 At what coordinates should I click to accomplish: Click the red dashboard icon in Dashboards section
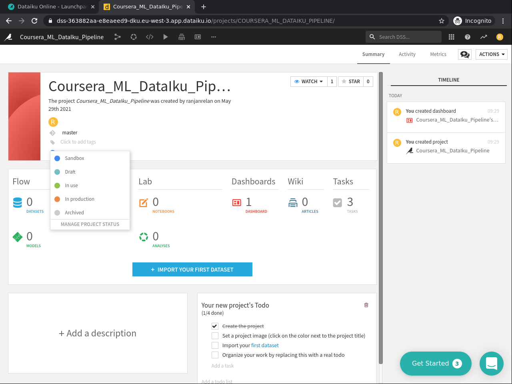click(x=237, y=203)
